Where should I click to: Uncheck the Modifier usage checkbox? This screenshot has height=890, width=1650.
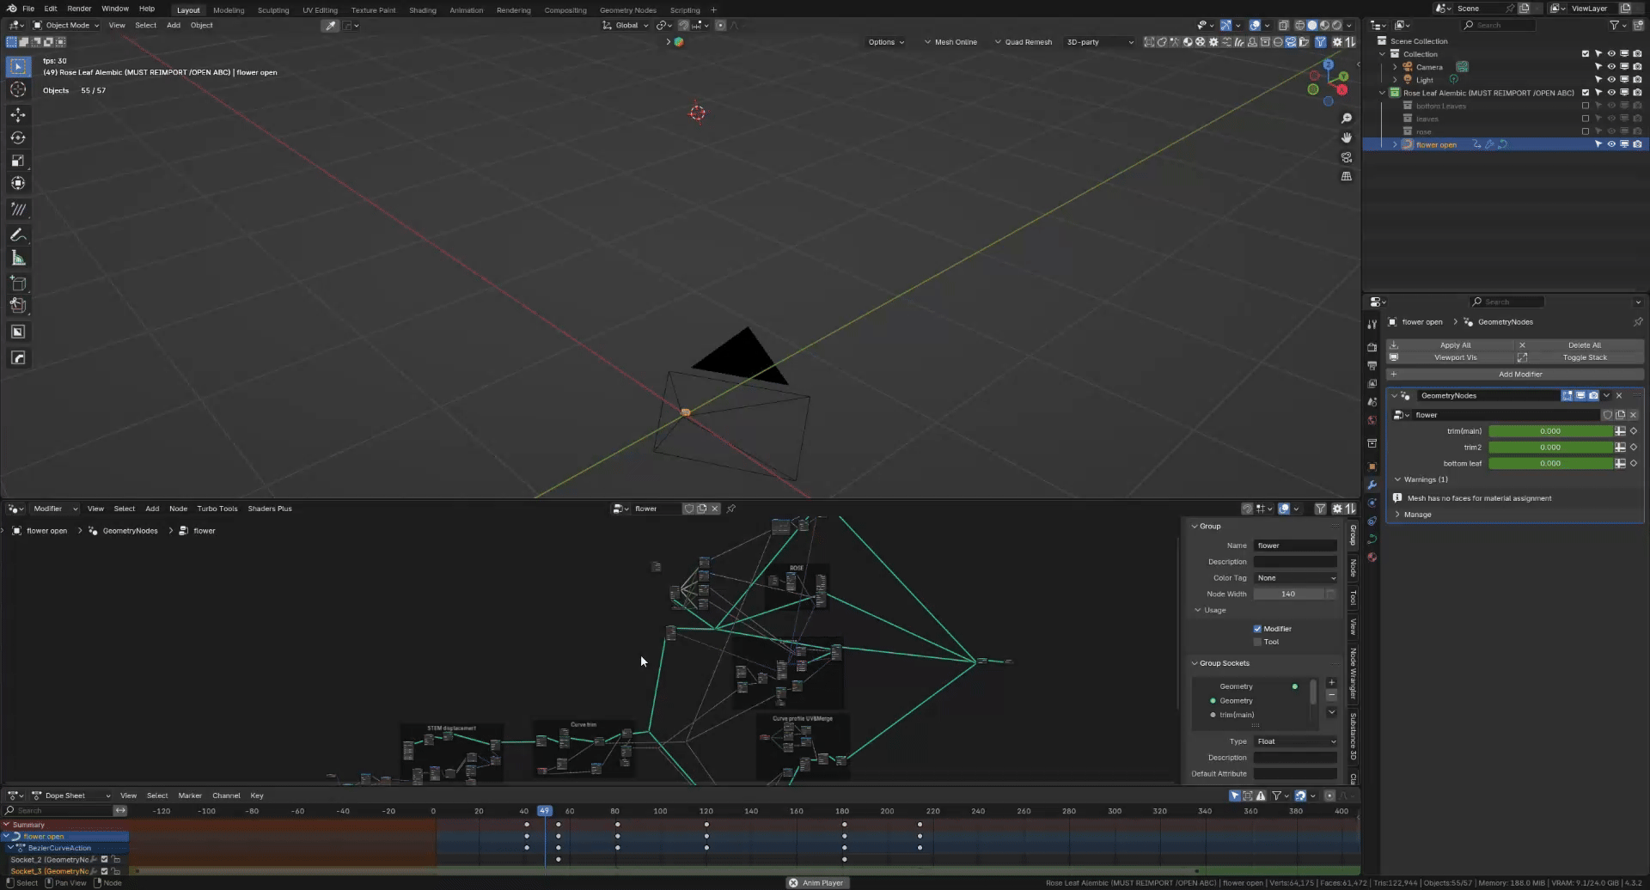tap(1257, 629)
